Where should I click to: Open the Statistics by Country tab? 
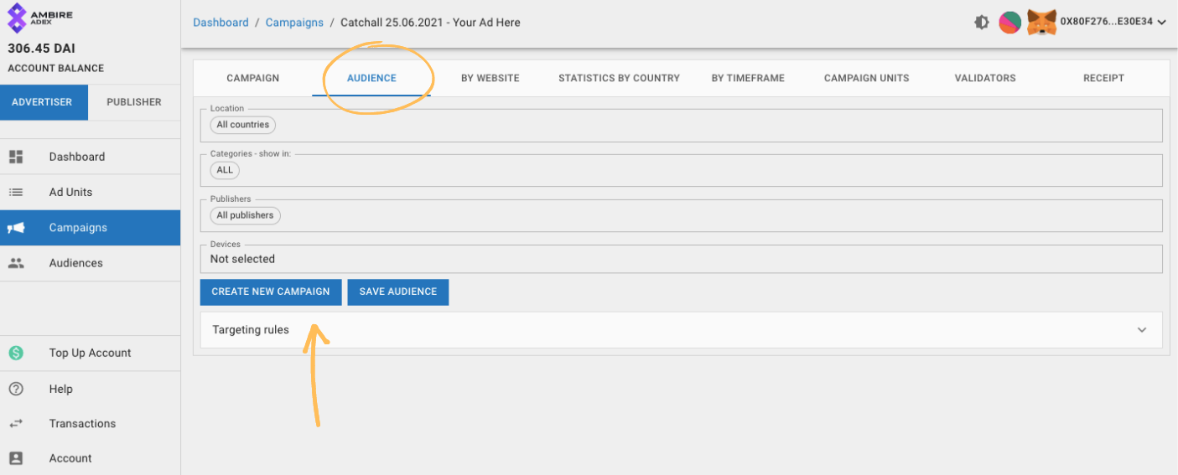pos(619,78)
